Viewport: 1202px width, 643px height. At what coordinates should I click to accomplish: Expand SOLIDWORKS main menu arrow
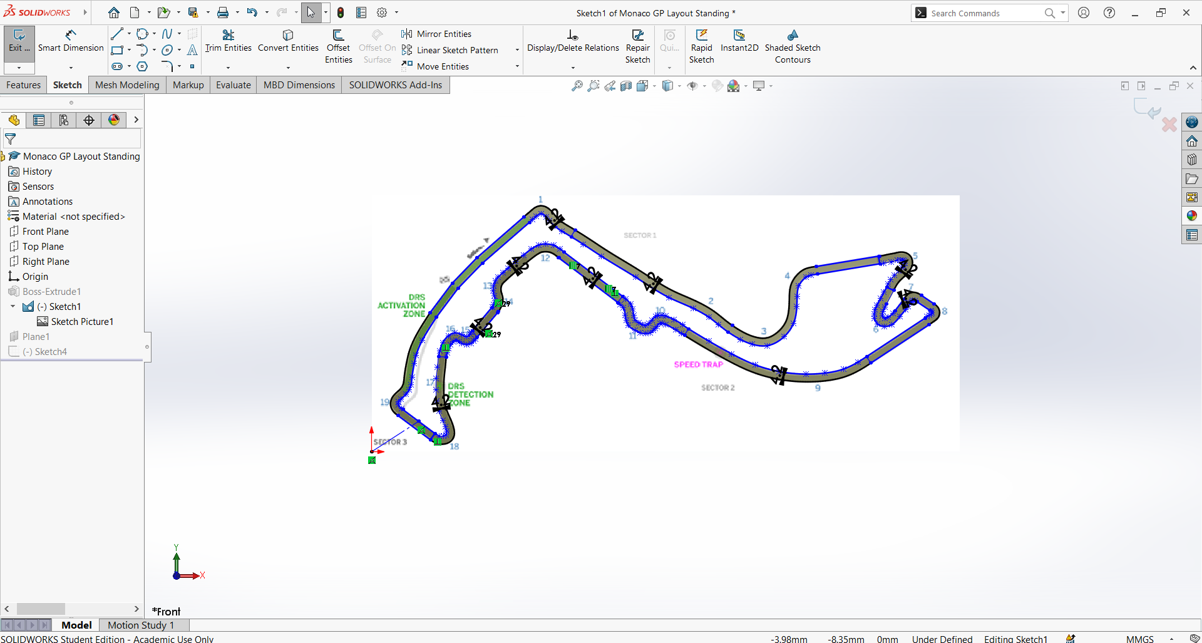pyautogui.click(x=85, y=13)
